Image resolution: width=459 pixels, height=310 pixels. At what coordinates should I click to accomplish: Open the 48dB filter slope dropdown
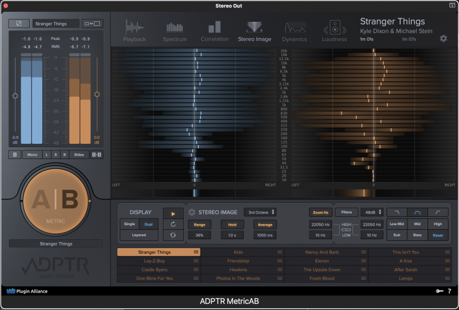[372, 212]
